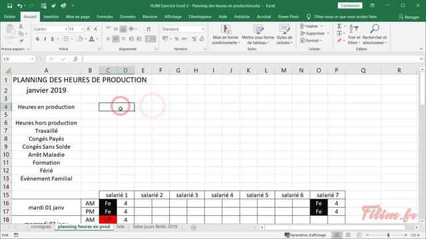Toggle bold G formatting

[37, 39]
